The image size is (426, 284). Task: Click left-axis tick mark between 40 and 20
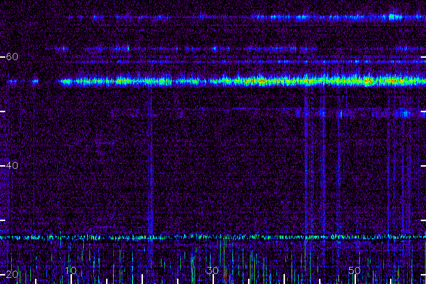tap(2, 220)
